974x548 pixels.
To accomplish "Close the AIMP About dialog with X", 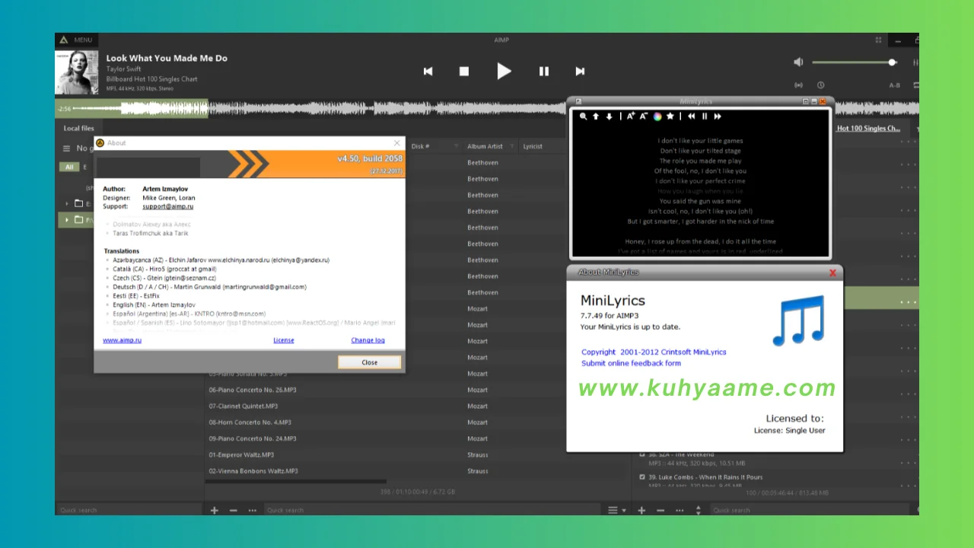I will pos(396,143).
